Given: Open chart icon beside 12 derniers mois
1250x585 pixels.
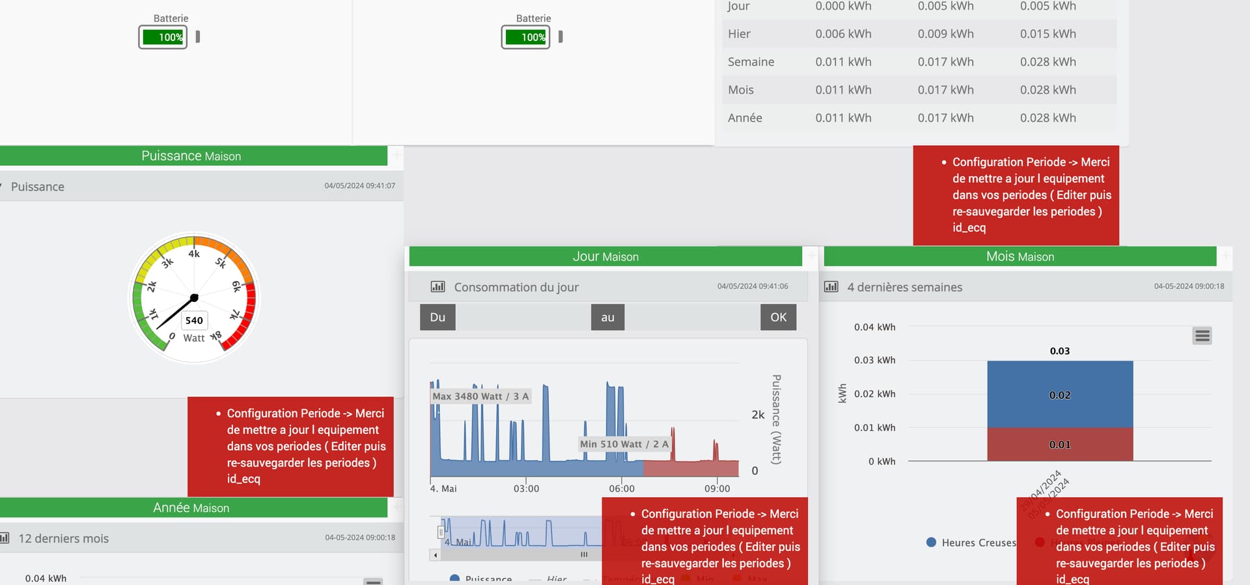Looking at the screenshot, I should point(5,538).
